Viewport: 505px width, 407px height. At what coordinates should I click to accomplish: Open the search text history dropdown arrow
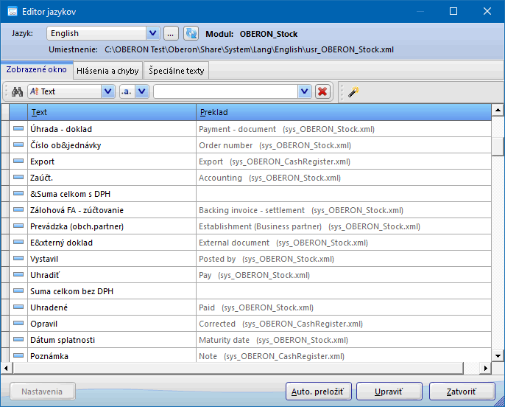pos(305,91)
